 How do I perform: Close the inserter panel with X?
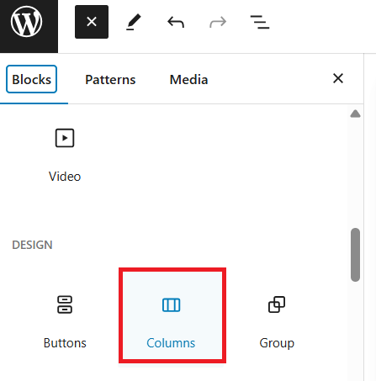[x=338, y=78]
